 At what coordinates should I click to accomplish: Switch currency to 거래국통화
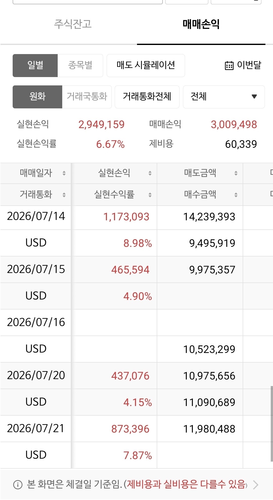tap(87, 97)
